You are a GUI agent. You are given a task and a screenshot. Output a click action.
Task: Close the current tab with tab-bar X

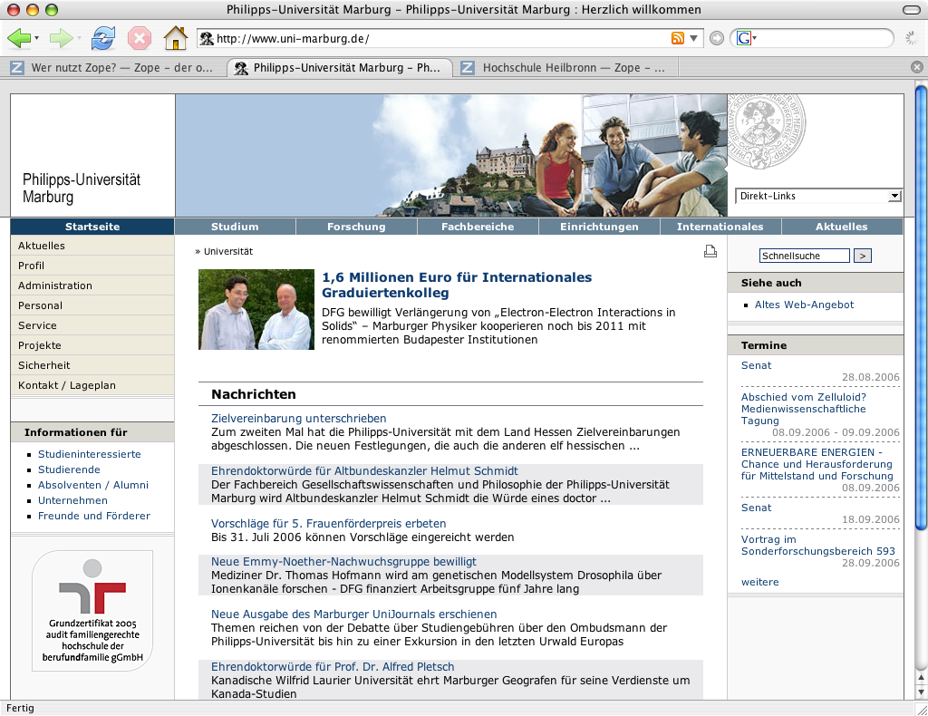point(917,68)
